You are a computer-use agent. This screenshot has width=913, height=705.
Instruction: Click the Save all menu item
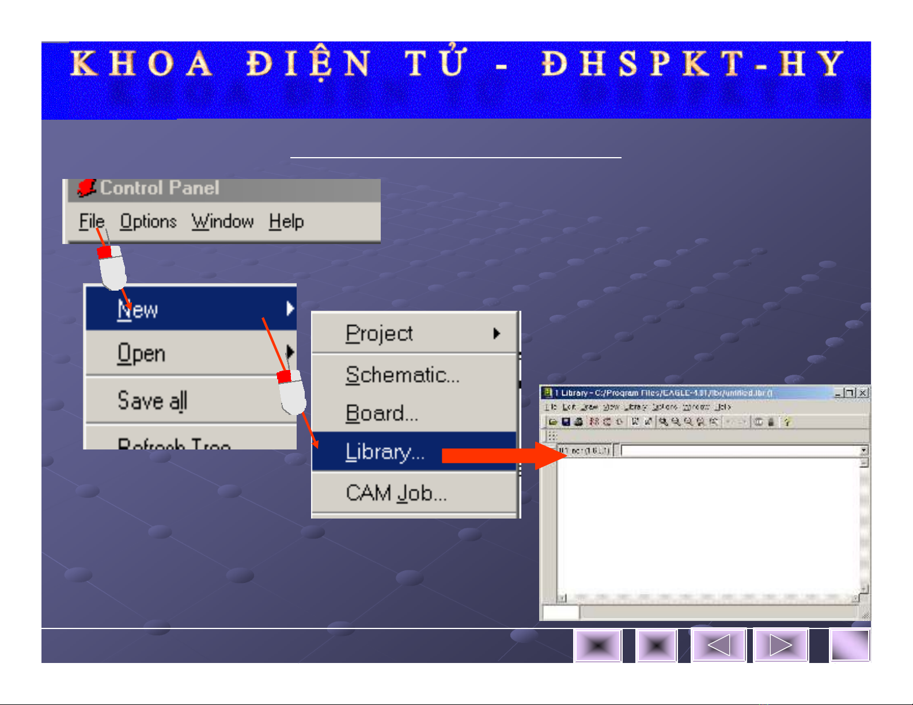coord(152,401)
